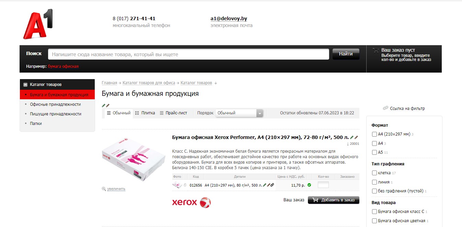Click the 'Найти' search button
Image resolution: width=462 pixels, height=227 pixels.
click(346, 54)
